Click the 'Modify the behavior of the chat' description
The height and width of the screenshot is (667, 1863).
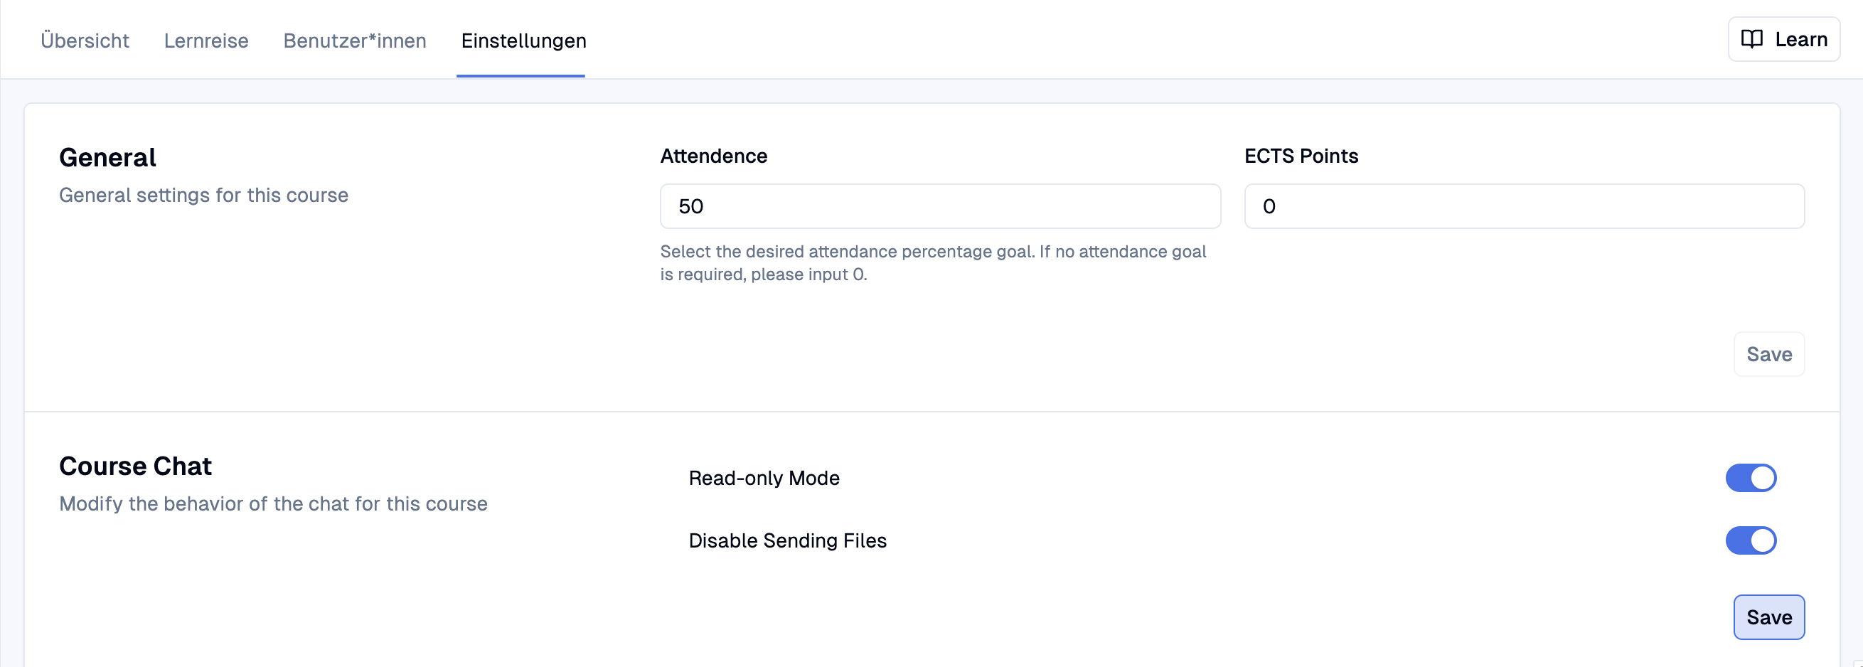(273, 503)
